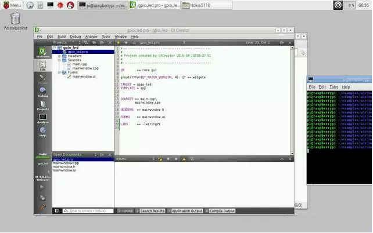Open Help mode in sidebar
The width and height of the screenshot is (373, 233).
click(42, 132)
